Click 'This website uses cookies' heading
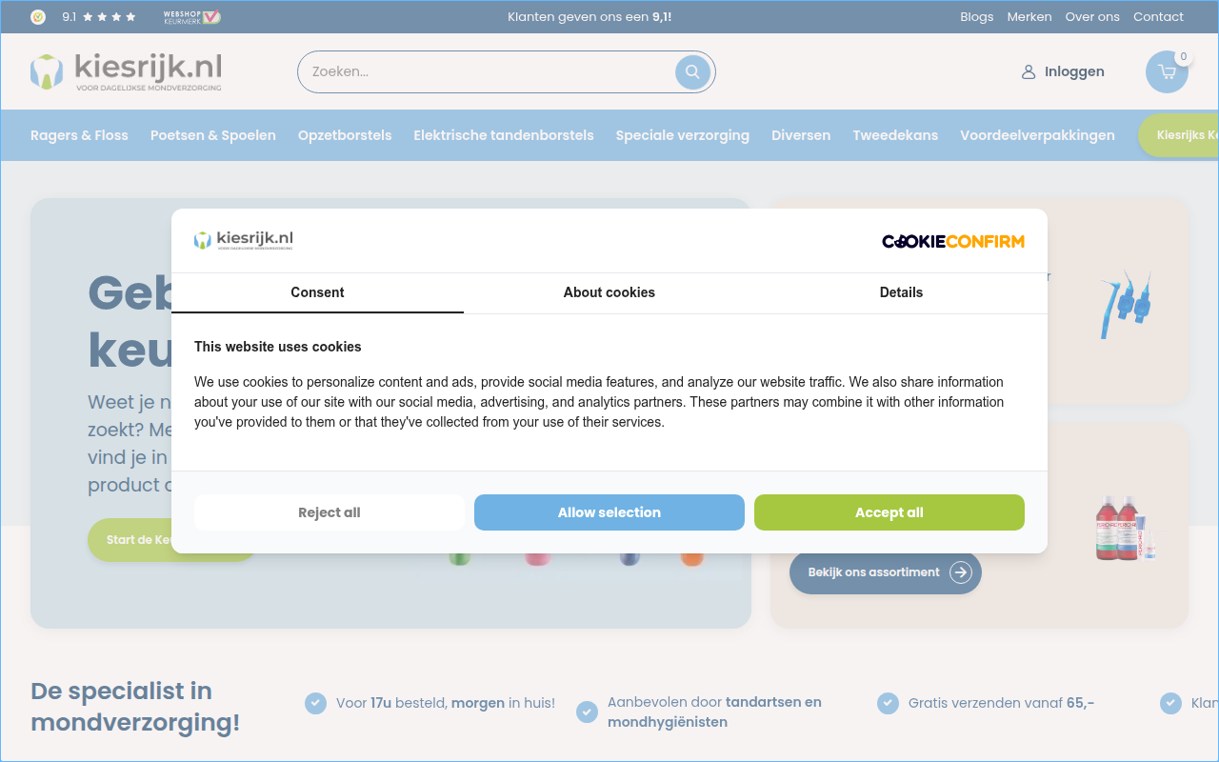The width and height of the screenshot is (1219, 762). click(x=278, y=347)
